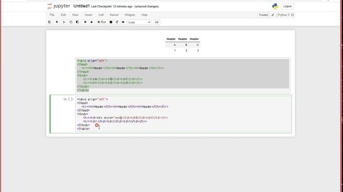Click the In [ ]: cell prompt
Viewport: 343px width, 192px height.
coord(69,99)
